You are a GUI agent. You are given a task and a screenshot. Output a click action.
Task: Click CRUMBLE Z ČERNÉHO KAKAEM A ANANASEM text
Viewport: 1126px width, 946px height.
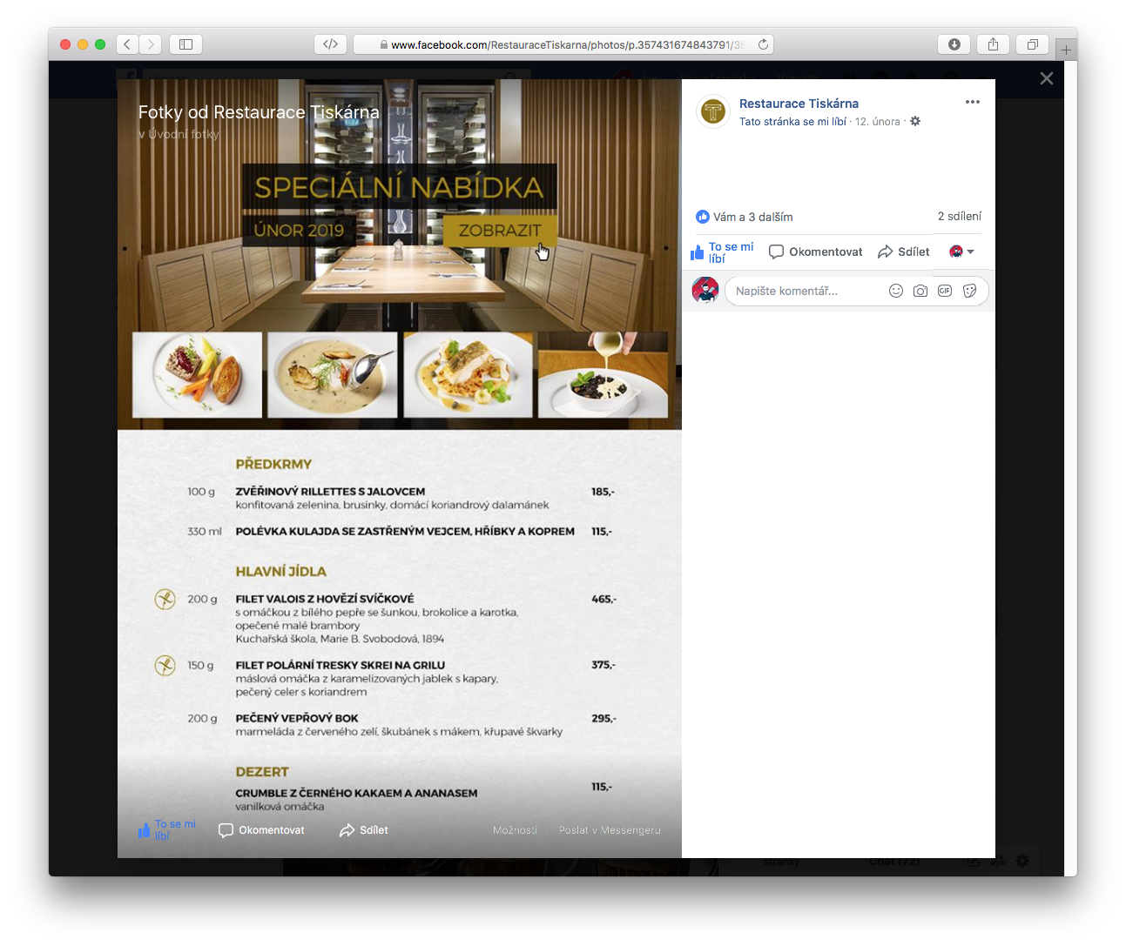356,794
